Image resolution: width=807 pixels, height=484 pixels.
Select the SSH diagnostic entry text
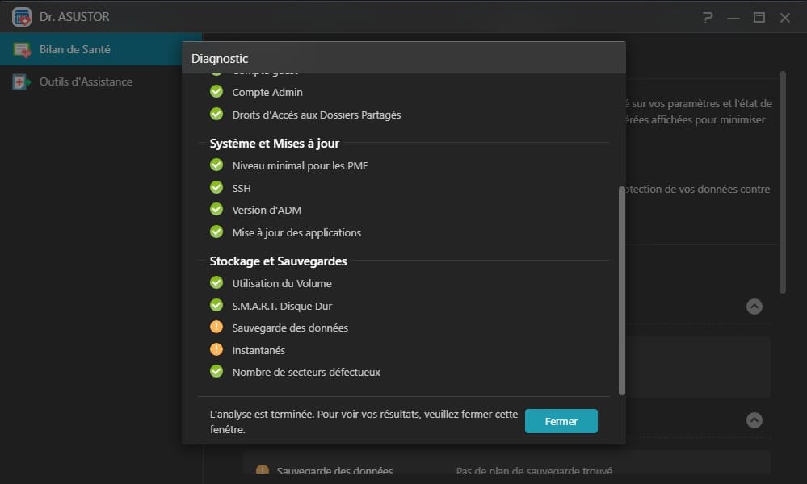(x=242, y=189)
